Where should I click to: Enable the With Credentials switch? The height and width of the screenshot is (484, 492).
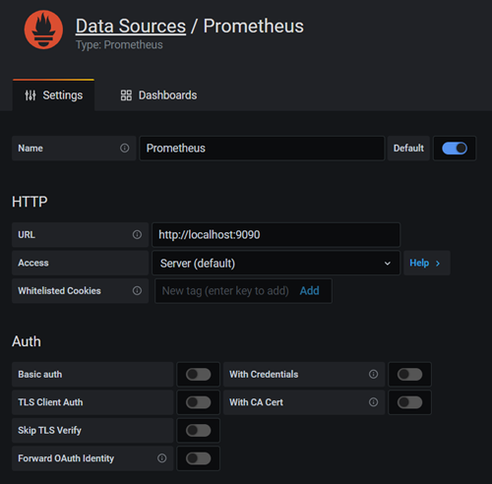pyautogui.click(x=409, y=374)
